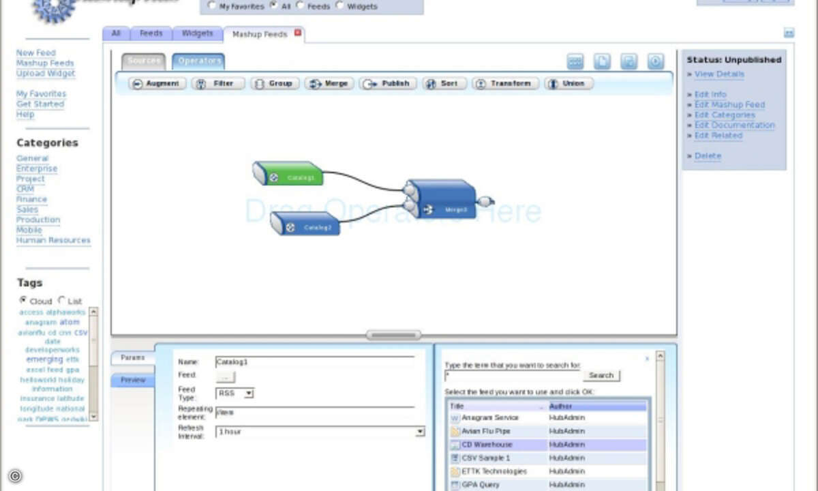Click the 'emerging' tag
This screenshot has width=818, height=491.
point(44,359)
